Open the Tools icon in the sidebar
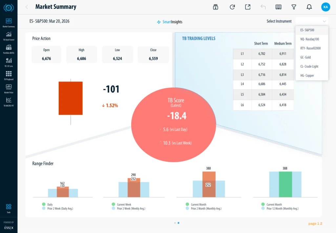The height and width of the screenshot is (233, 336). click(x=9, y=207)
